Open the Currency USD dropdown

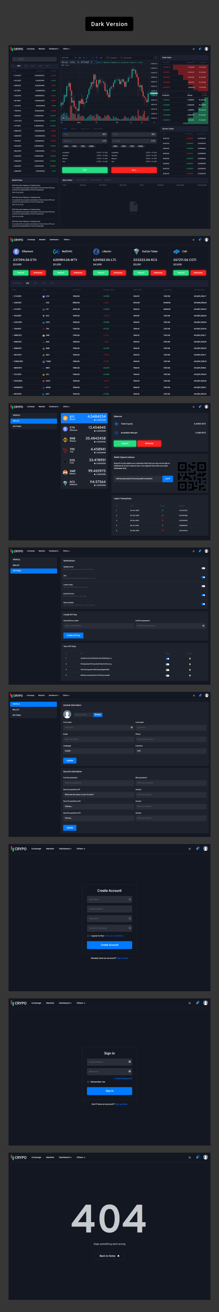pos(171,751)
